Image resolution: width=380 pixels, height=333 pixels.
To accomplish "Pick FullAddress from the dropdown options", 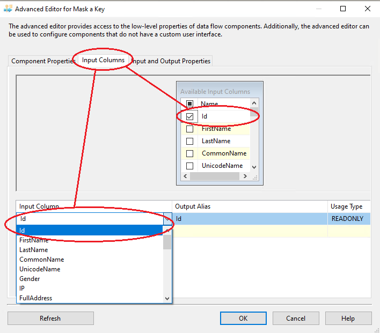I will [35, 298].
